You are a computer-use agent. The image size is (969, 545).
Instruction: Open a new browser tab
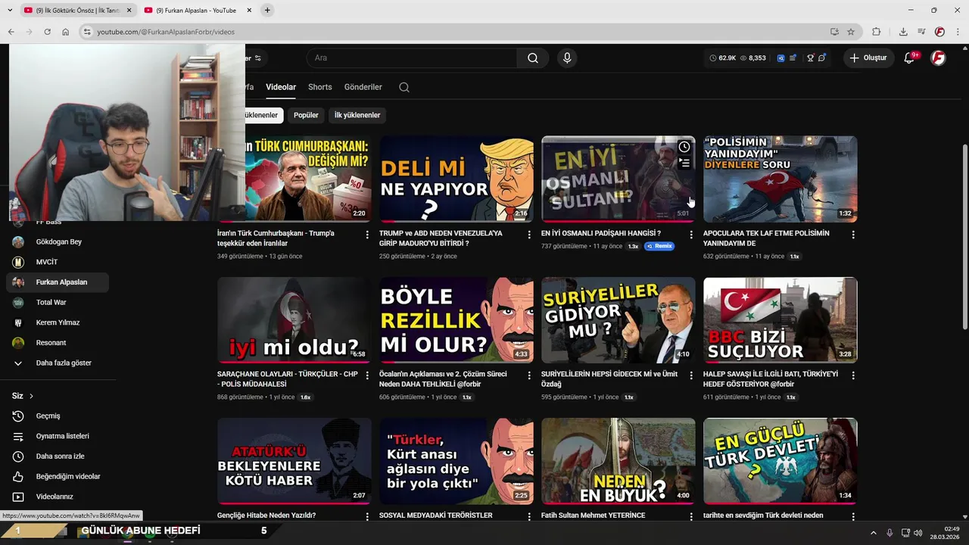tap(267, 11)
